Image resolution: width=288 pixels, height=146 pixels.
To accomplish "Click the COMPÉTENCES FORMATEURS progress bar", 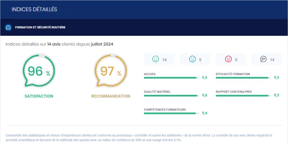I will [x=171, y=113].
